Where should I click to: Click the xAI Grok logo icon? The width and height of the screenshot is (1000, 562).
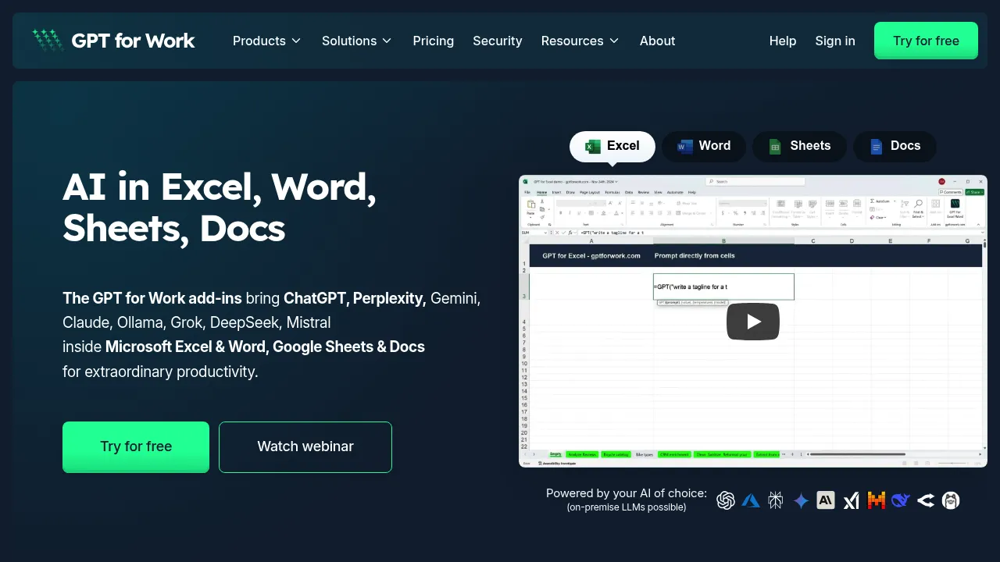[851, 500]
